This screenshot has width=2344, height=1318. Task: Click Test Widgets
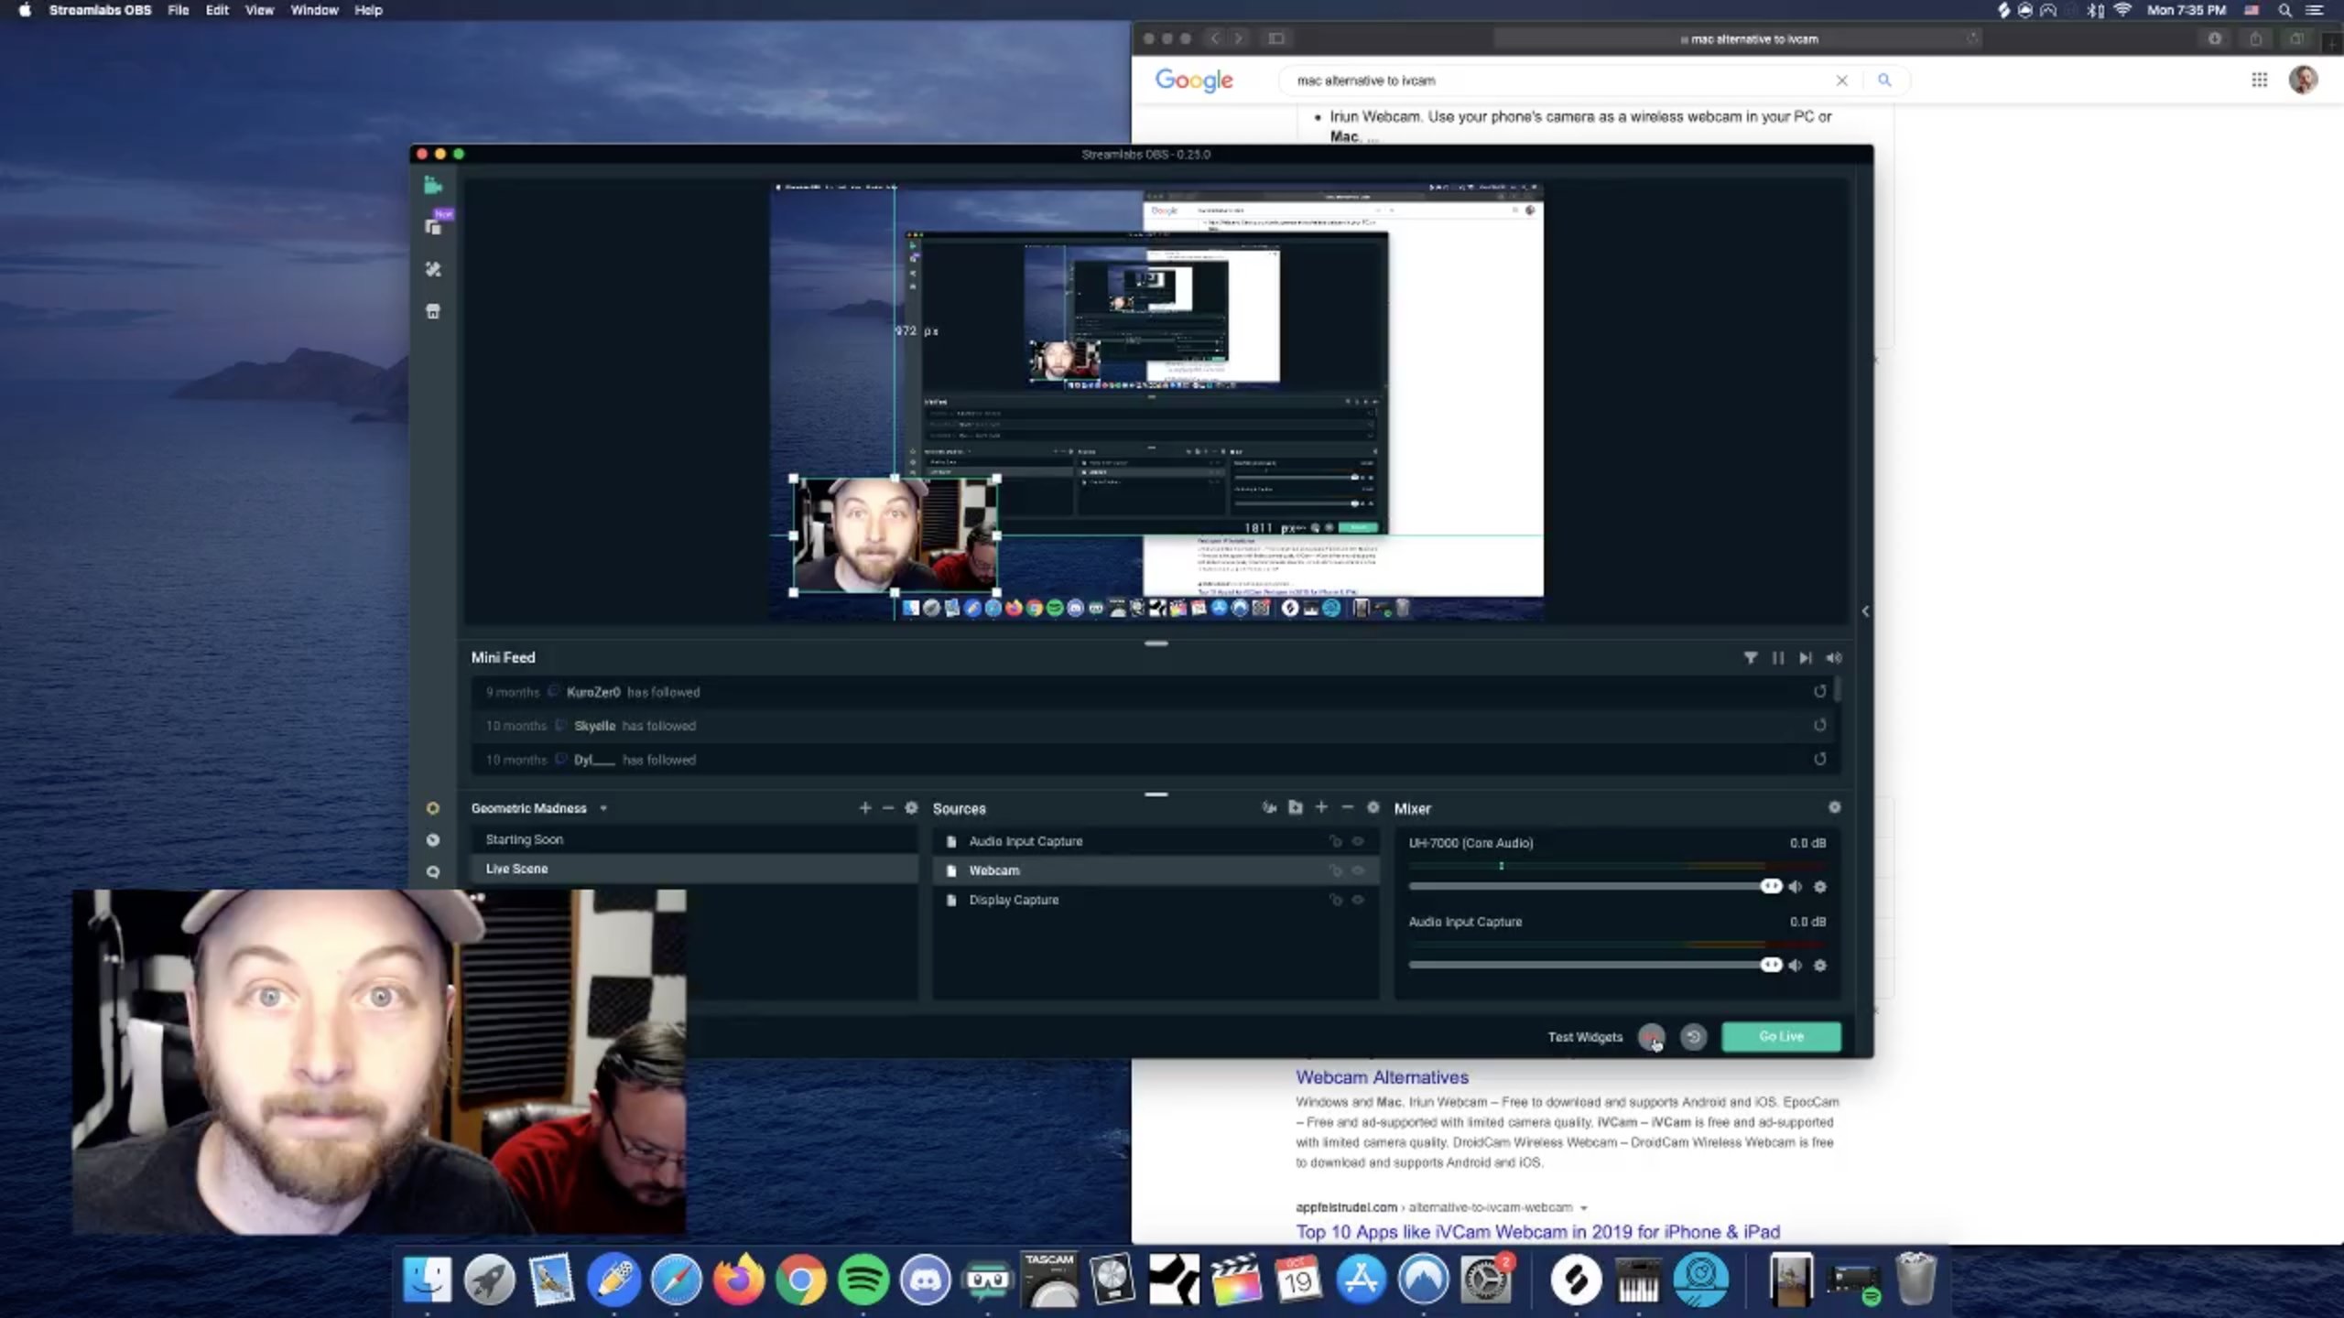pyautogui.click(x=1585, y=1037)
